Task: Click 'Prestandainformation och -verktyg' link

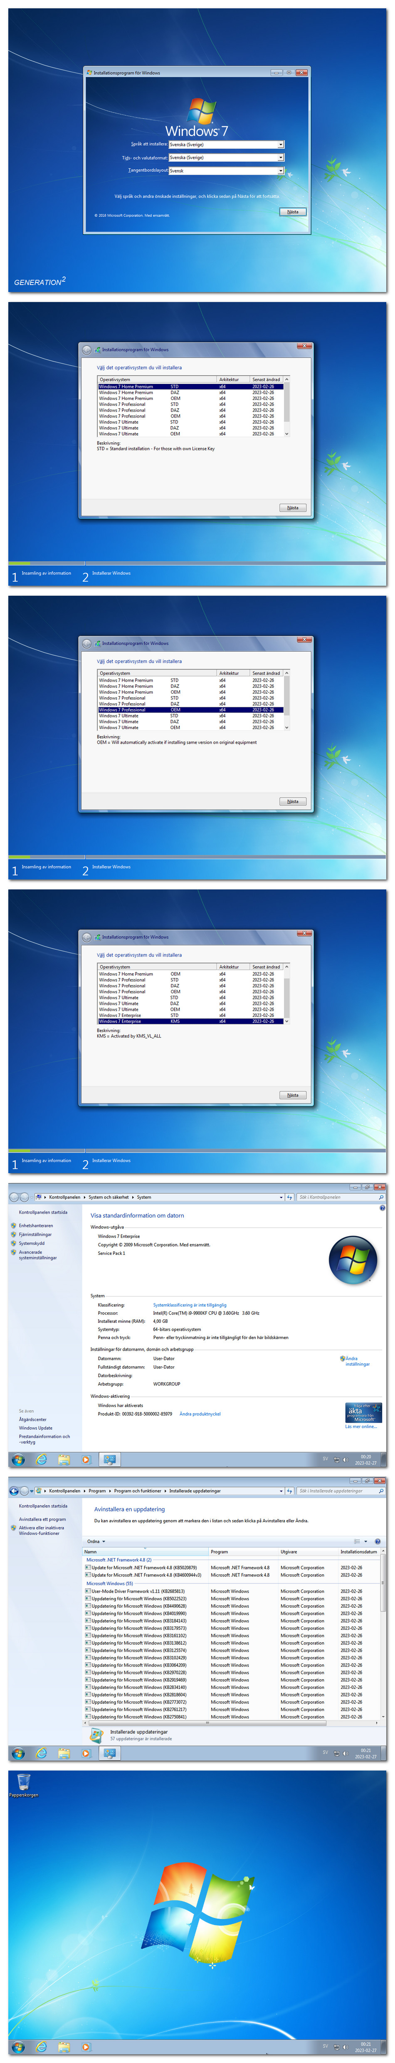Action: [x=44, y=1439]
